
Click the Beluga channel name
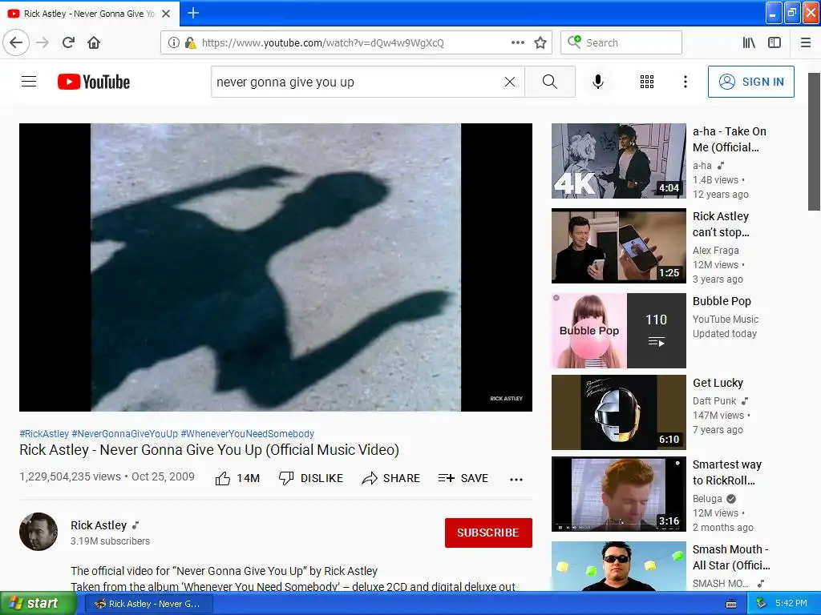707,499
